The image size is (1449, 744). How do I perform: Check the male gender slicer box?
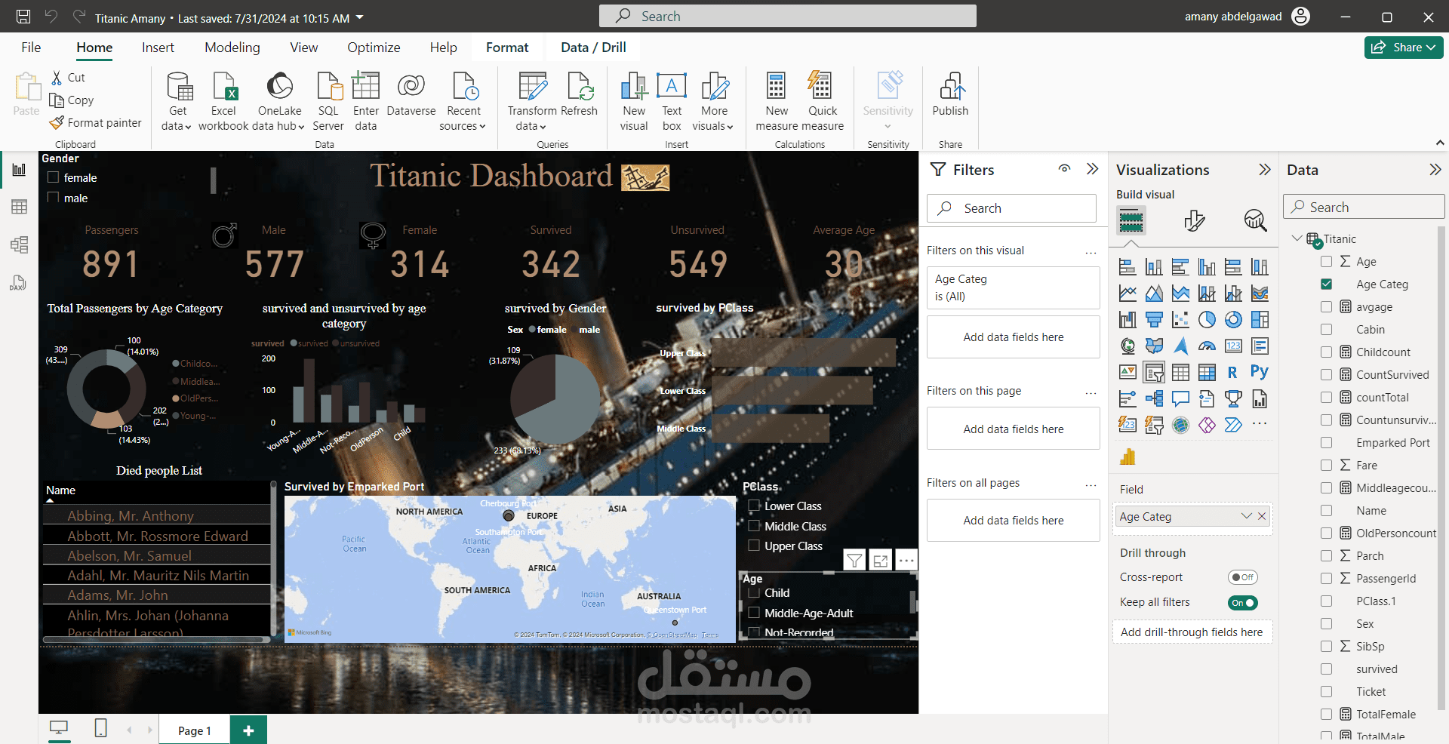(53, 198)
